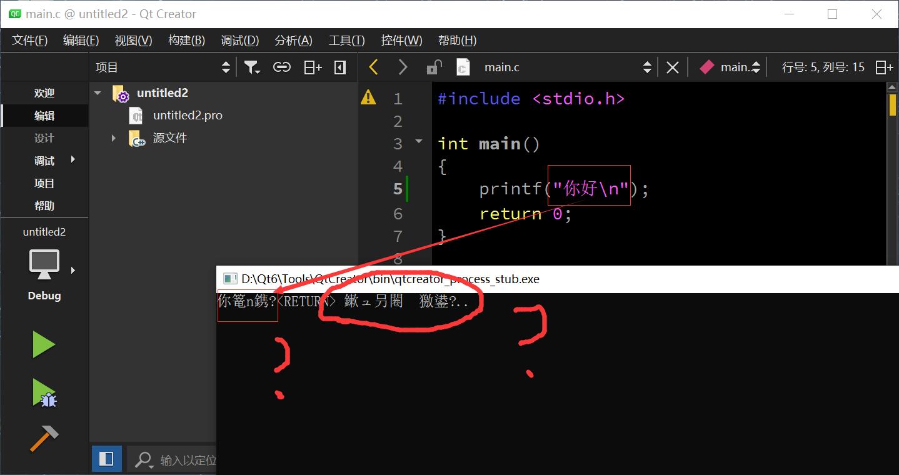
Task: Open the 文件(F) menu
Action: pos(30,41)
